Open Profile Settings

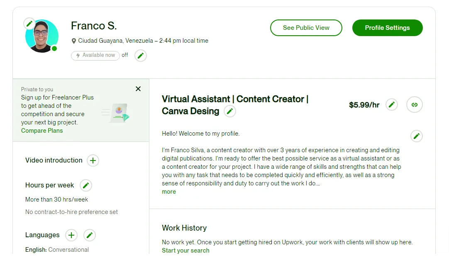(387, 28)
